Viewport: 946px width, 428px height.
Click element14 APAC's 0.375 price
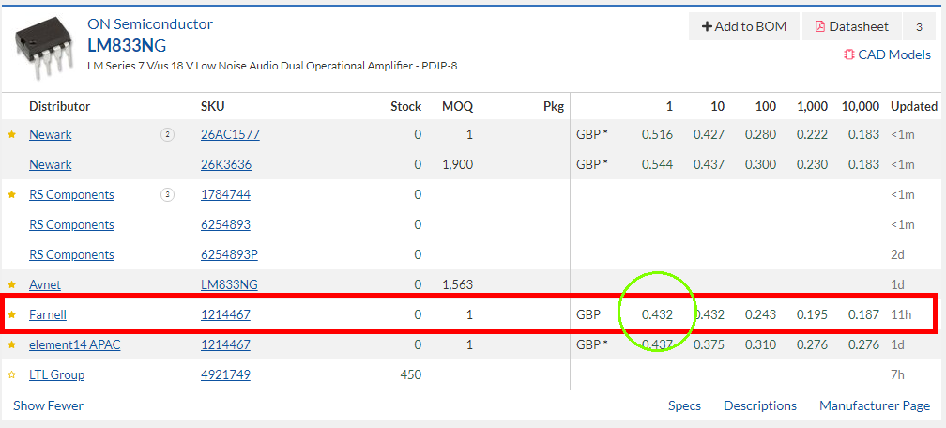pyautogui.click(x=709, y=344)
